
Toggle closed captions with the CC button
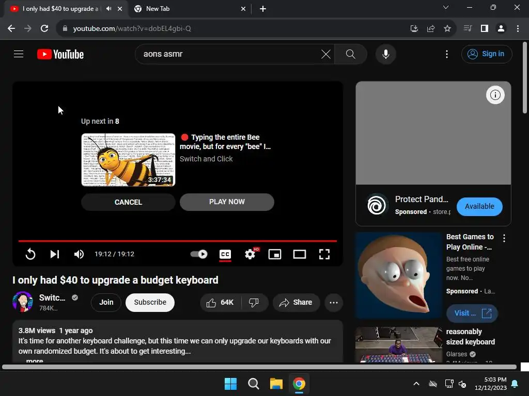225,254
